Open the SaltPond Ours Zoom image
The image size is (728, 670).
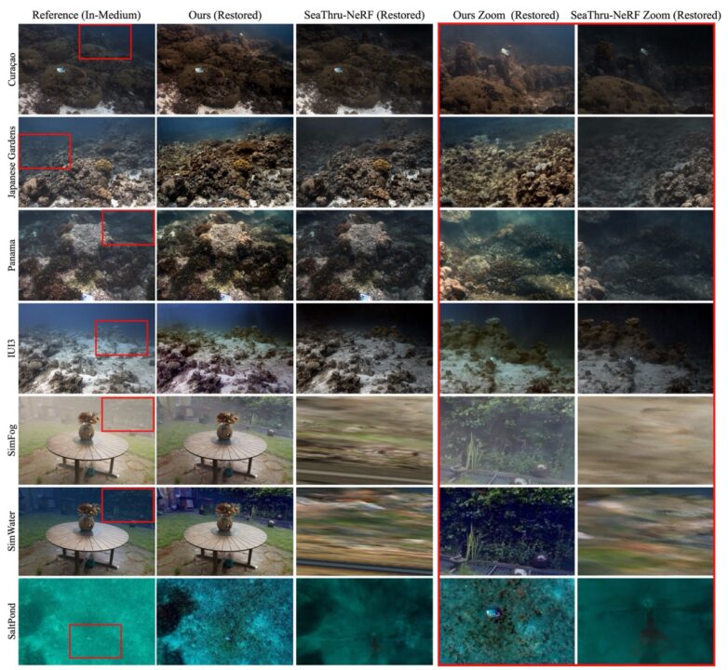click(x=507, y=621)
